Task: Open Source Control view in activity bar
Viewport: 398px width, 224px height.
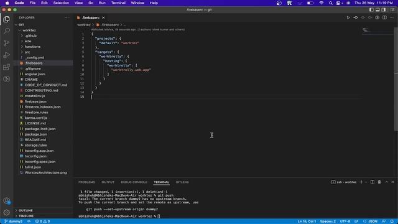Action: (x=7, y=43)
